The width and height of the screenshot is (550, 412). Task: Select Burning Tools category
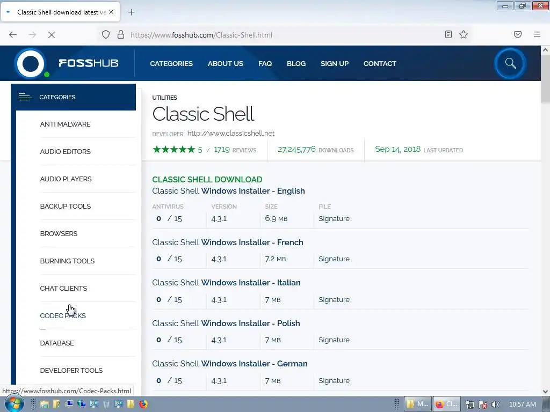[x=67, y=261]
